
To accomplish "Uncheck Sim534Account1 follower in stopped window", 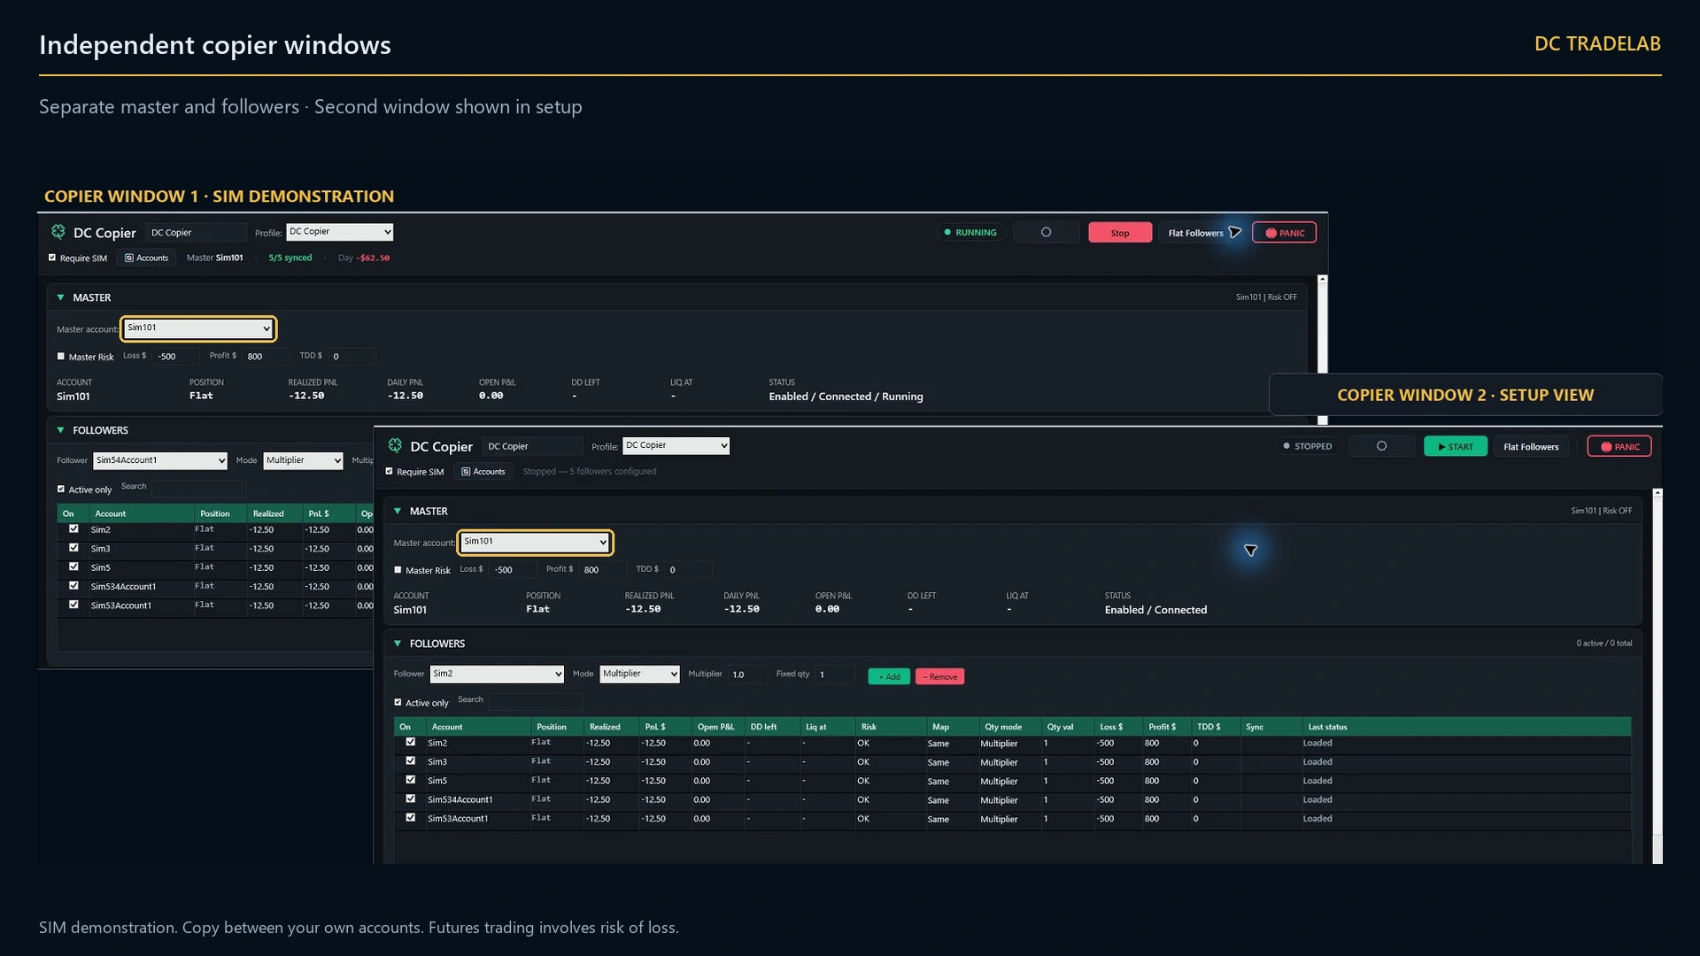I will click(x=410, y=798).
